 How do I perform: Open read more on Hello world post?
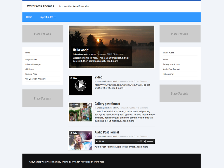pyautogui.click(x=113, y=61)
